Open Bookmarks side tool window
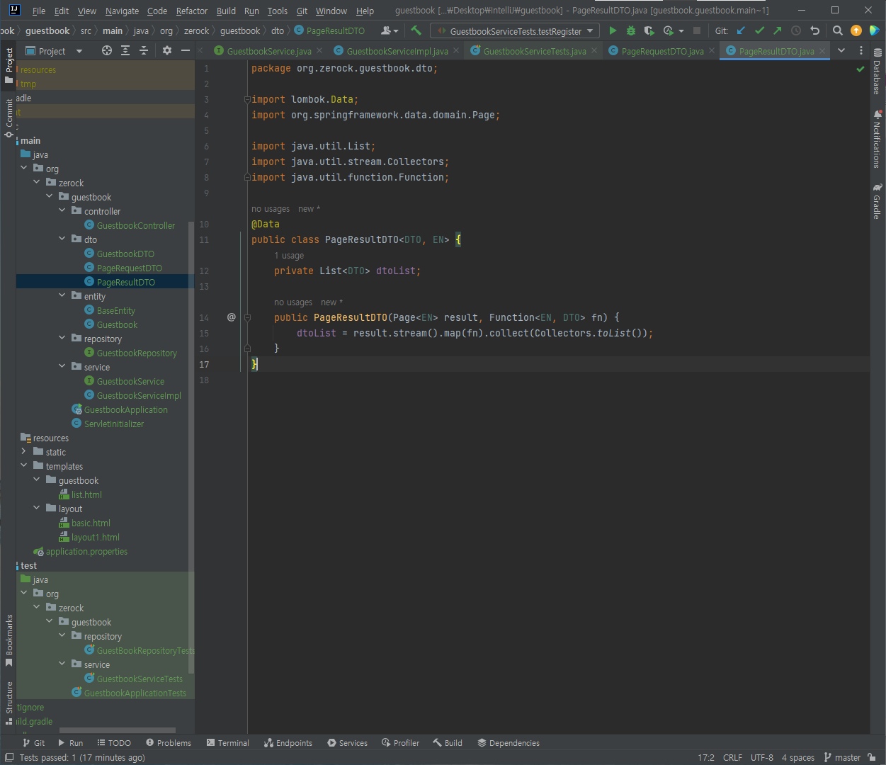The height and width of the screenshot is (765, 886). click(x=9, y=641)
